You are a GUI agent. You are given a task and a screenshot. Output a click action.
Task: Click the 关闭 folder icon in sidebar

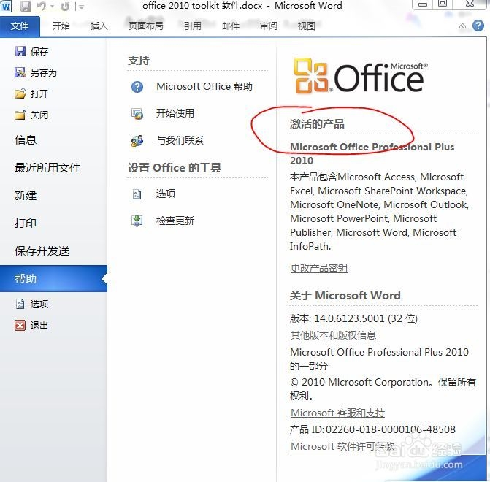coord(20,115)
